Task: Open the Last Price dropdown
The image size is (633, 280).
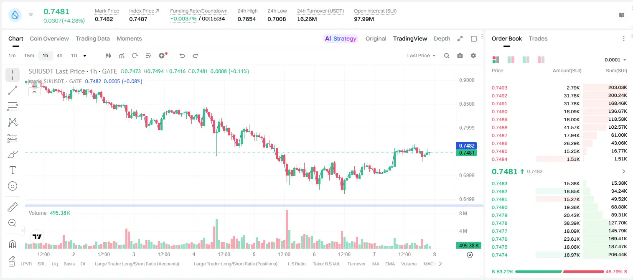Action: [x=421, y=56]
